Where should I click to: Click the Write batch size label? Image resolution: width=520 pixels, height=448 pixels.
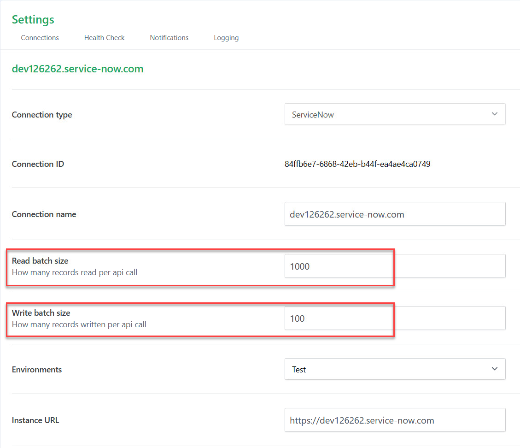(x=41, y=313)
